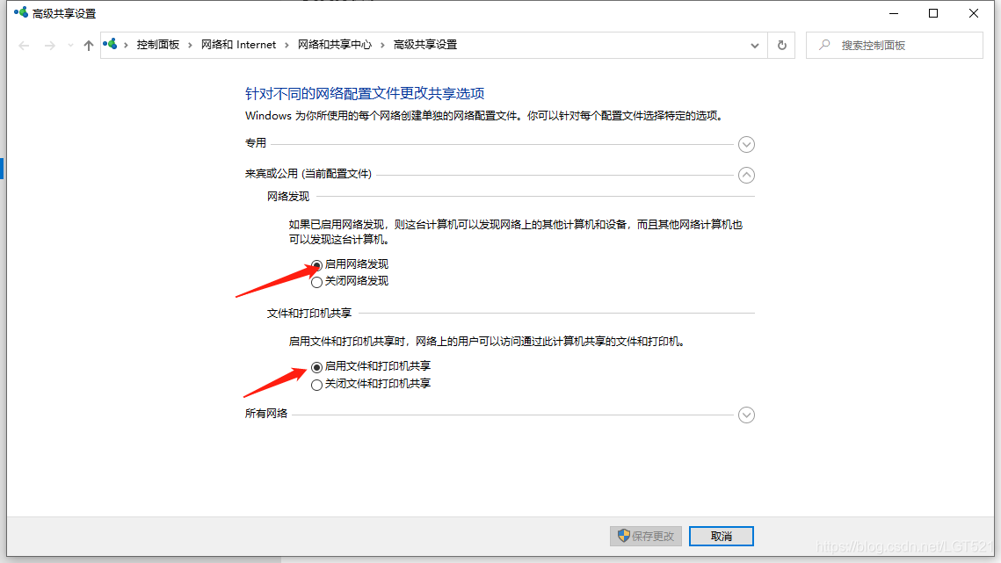
Task: Refresh the address bar page
Action: click(x=781, y=46)
